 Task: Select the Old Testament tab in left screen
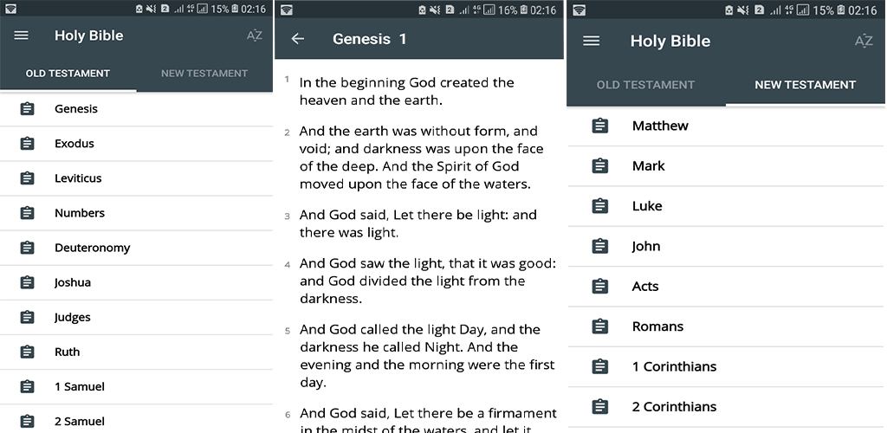(x=68, y=74)
